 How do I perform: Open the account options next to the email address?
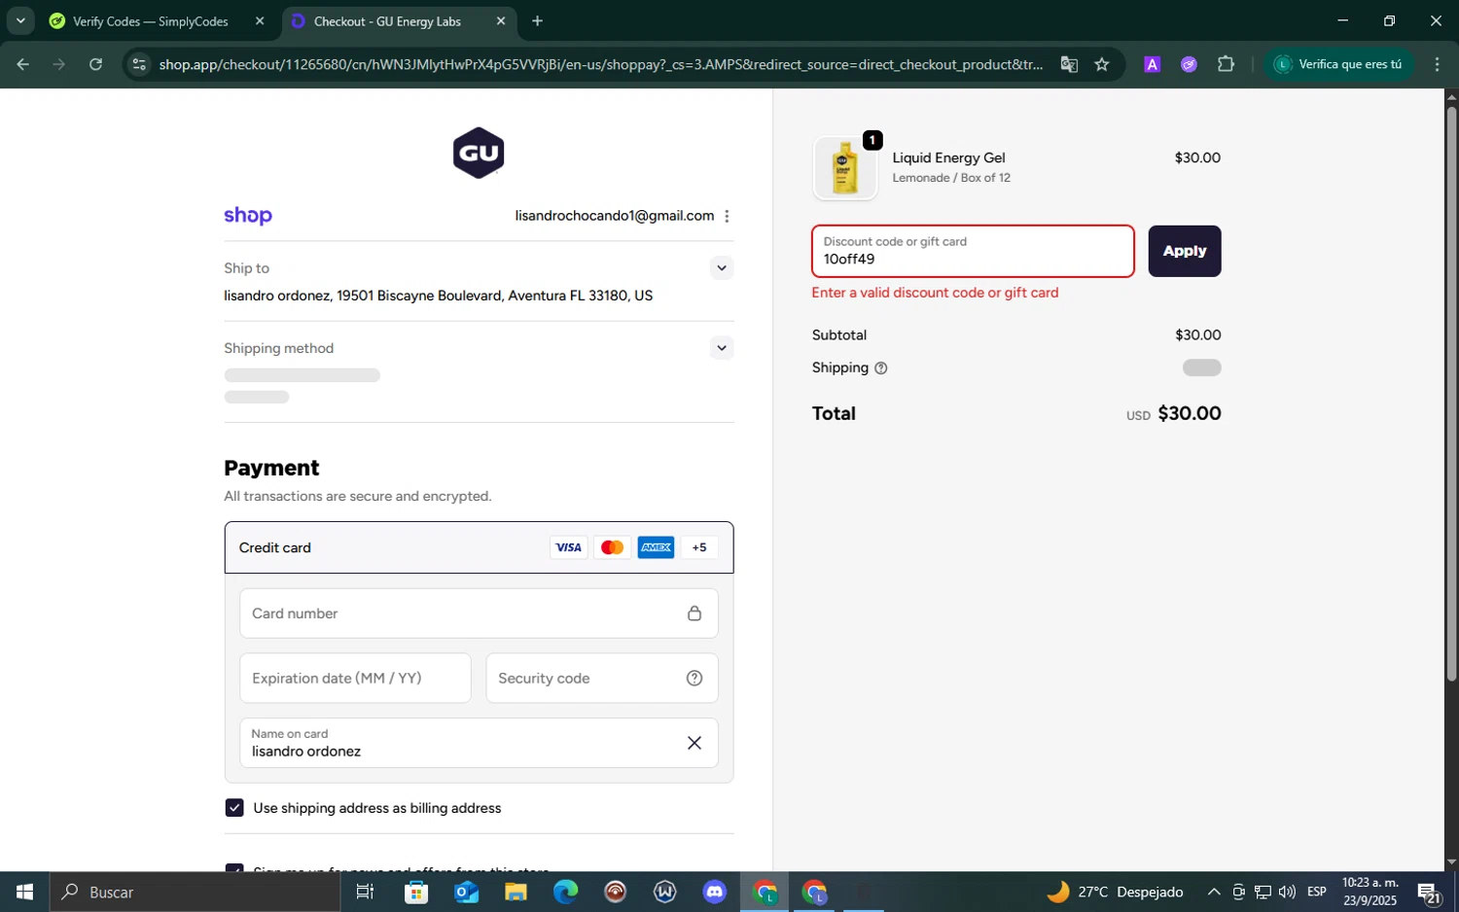point(727,216)
